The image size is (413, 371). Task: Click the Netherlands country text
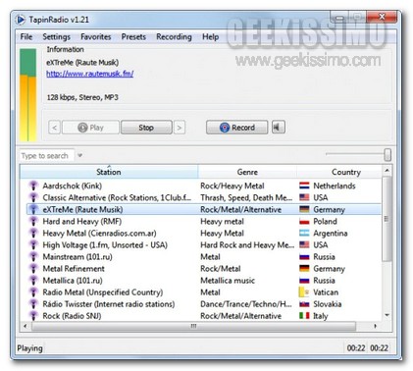[335, 185]
